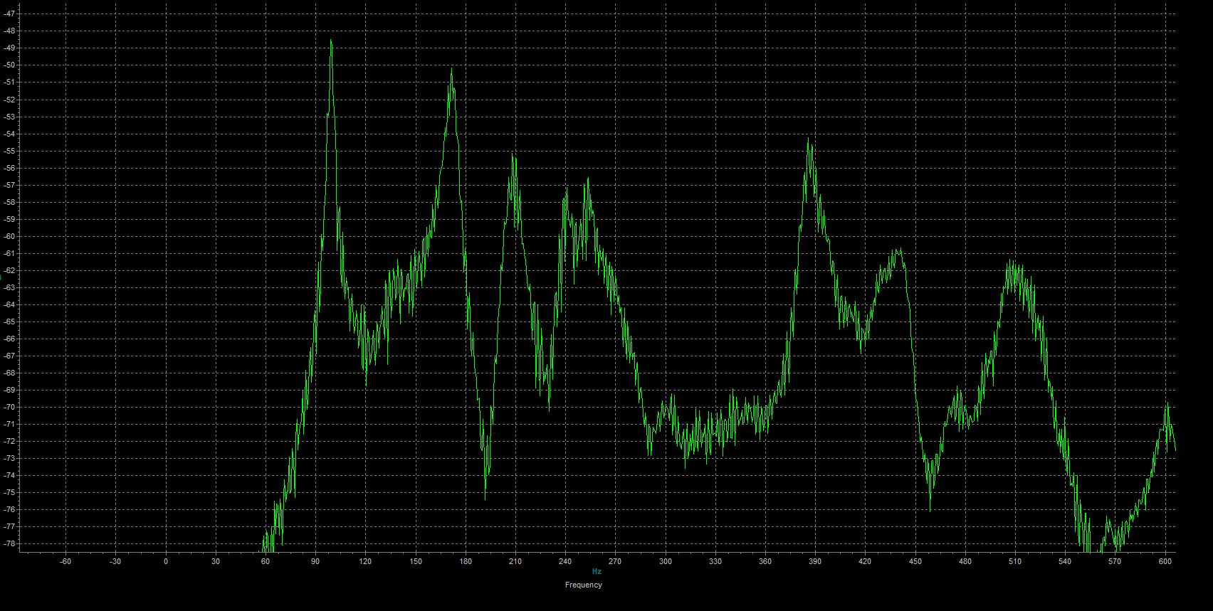Click the spectrum peak top near 170 Hz
Screen dimensions: 1213x611
click(x=451, y=70)
